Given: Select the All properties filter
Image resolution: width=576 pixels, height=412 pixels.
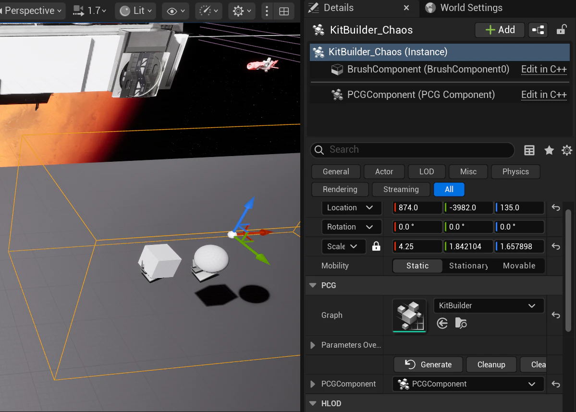Looking at the screenshot, I should click(449, 190).
